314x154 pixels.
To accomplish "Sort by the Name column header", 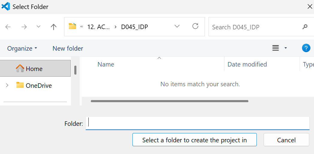I will click(106, 64).
